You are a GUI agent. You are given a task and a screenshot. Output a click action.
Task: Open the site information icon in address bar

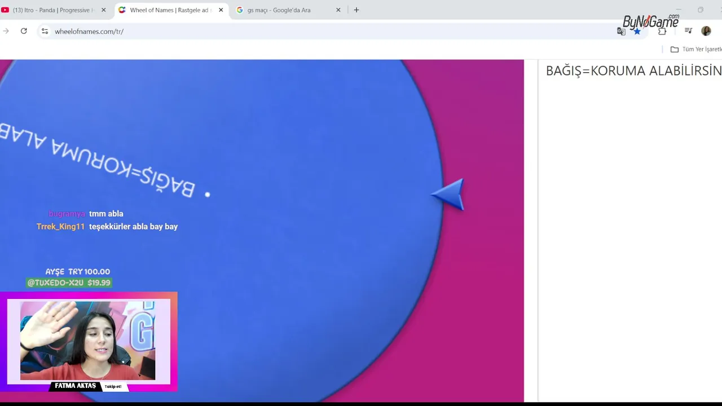[45, 31]
